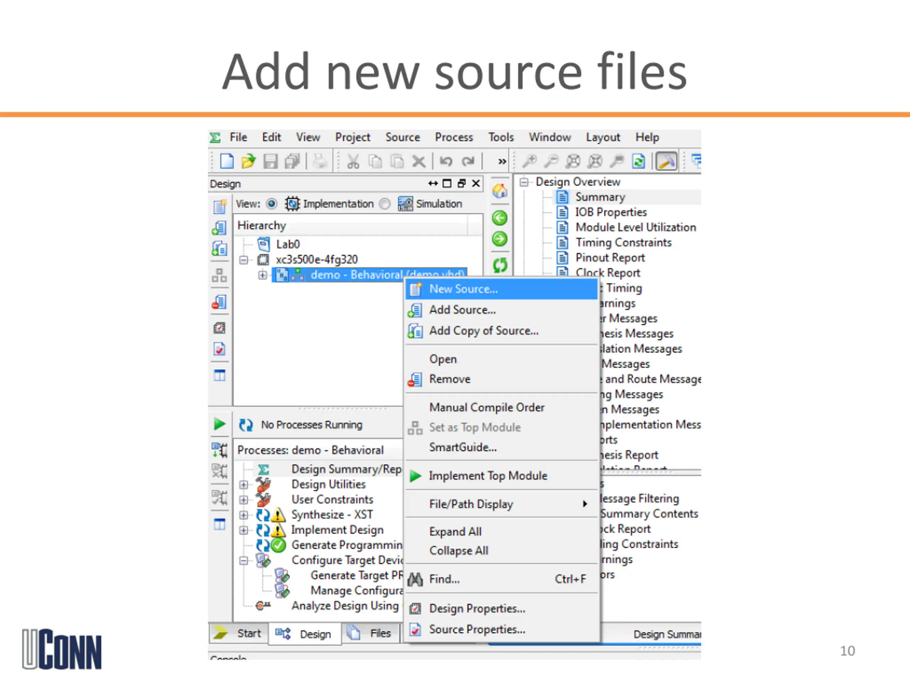Click the Undo arrow icon
The height and width of the screenshot is (682, 910).
point(446,161)
